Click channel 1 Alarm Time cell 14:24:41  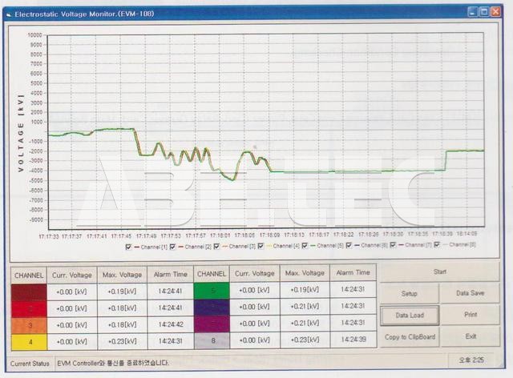(x=169, y=292)
